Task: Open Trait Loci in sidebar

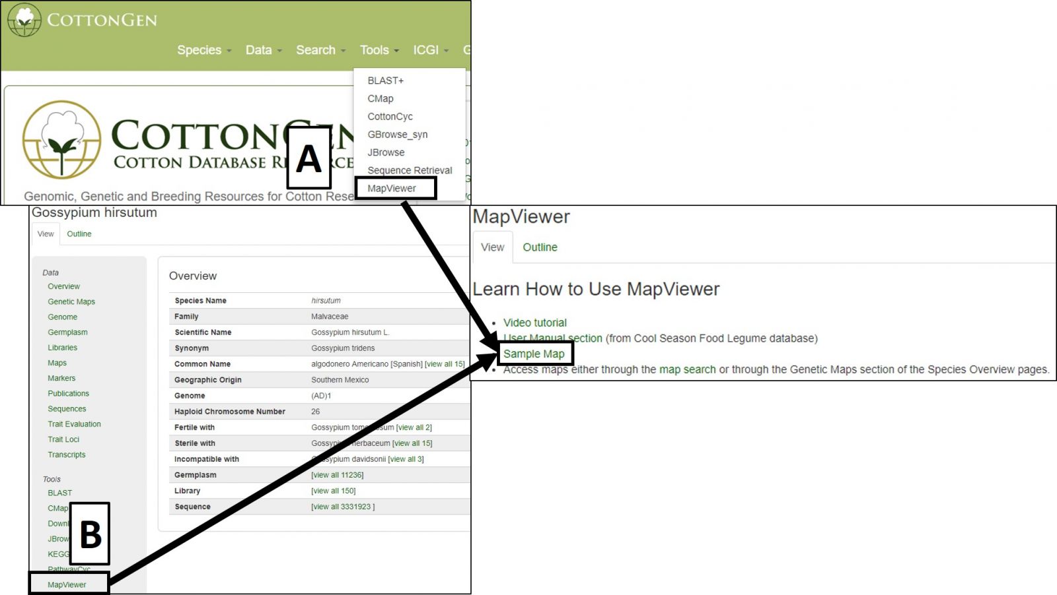Action: click(63, 439)
